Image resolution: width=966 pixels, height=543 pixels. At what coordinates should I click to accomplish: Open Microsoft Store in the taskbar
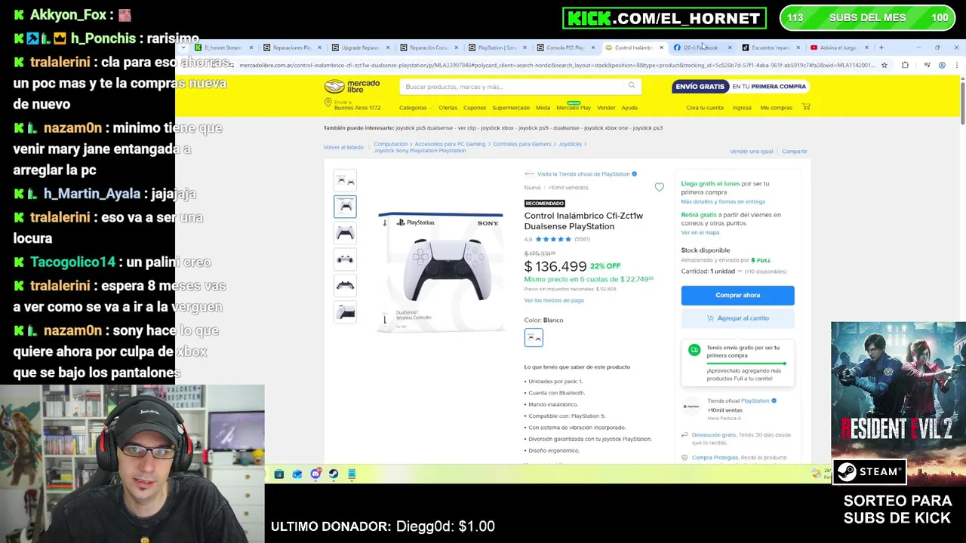click(278, 474)
